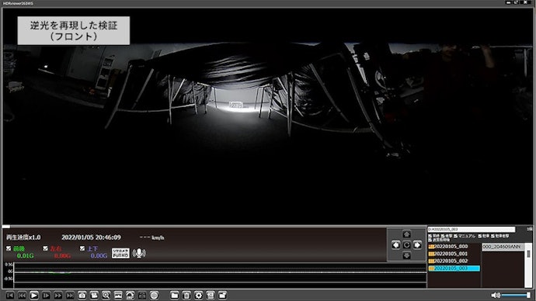Viewport: 536px width, 301px height.
Task: Adjust the volume slider
Action: click(516, 296)
